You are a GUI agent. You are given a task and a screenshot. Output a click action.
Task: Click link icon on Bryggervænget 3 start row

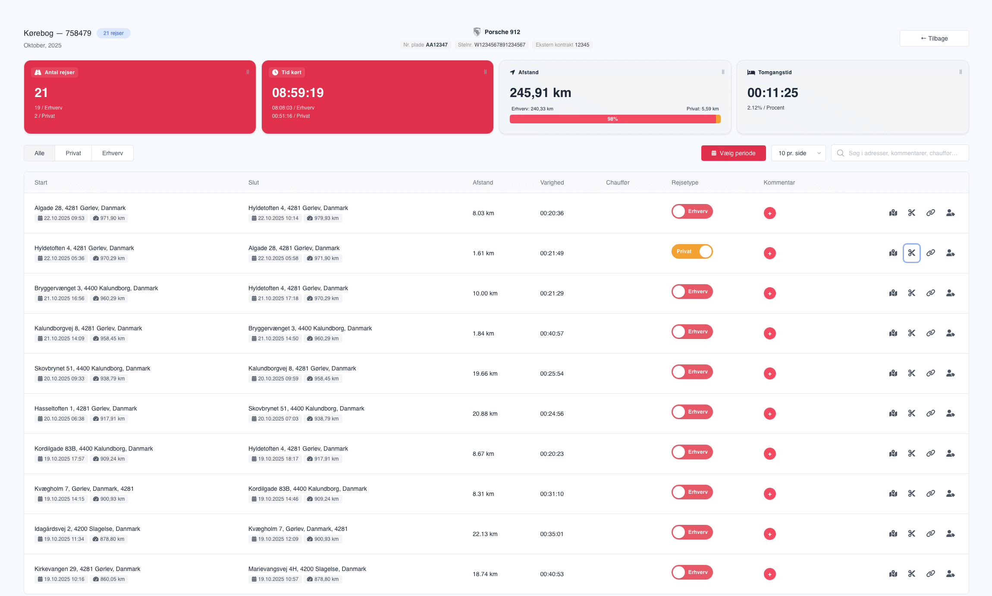coord(930,293)
